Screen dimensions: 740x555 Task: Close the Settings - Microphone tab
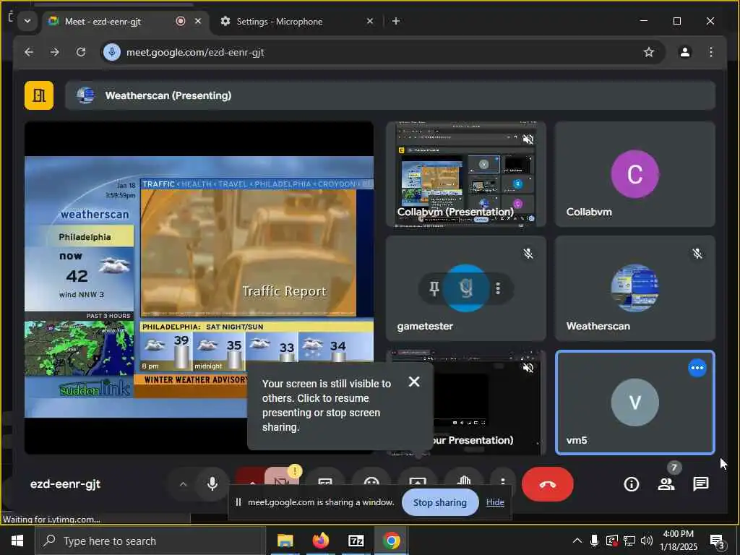click(370, 21)
